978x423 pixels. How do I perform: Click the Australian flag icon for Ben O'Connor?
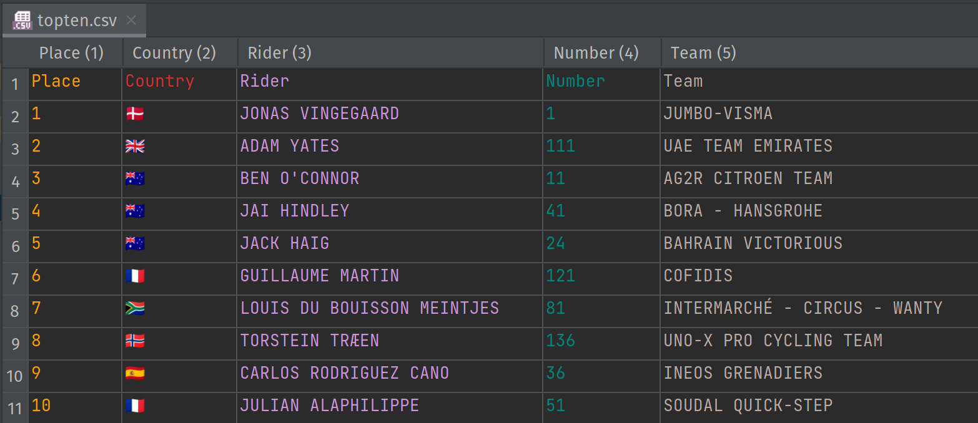[135, 178]
